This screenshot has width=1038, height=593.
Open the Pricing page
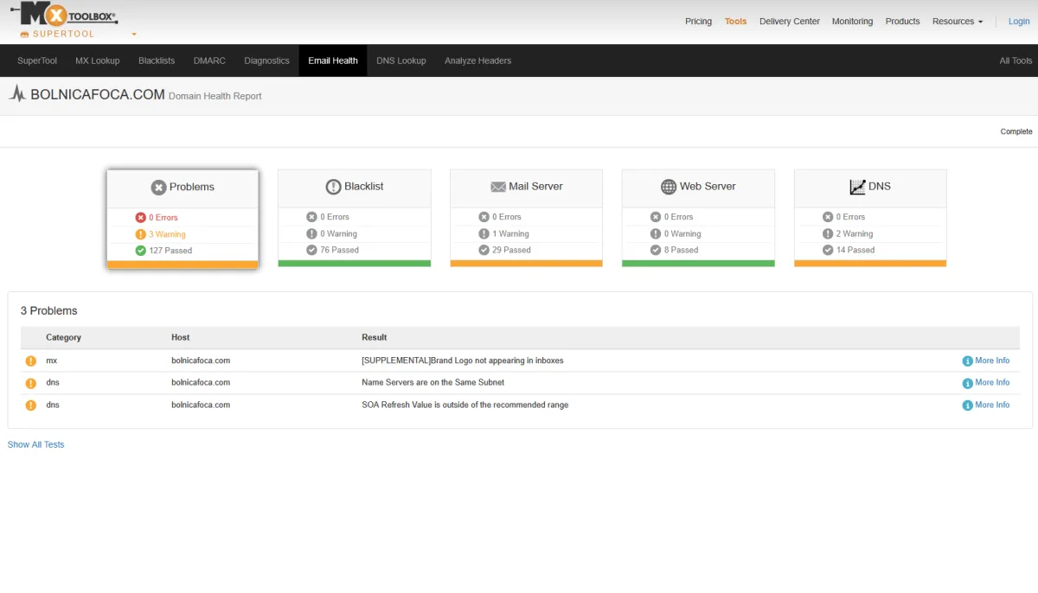(698, 22)
